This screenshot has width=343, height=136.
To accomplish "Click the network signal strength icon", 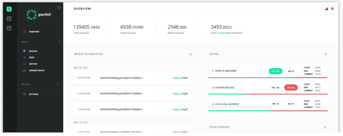I will (326, 9).
